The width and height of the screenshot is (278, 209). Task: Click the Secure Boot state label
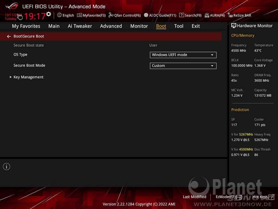[x=29, y=45]
